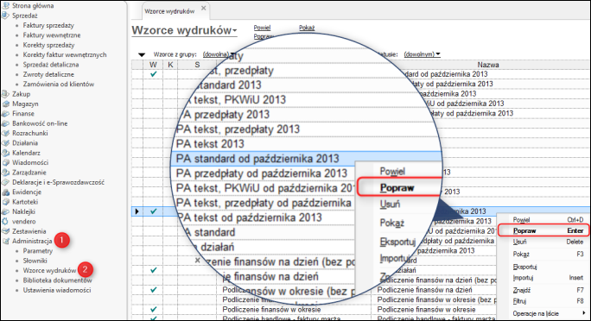Click the Magazyn icon in the sidebar

point(5,104)
